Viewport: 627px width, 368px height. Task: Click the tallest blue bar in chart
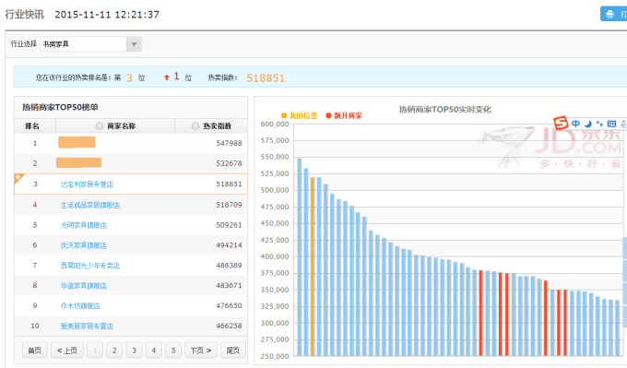(300, 257)
